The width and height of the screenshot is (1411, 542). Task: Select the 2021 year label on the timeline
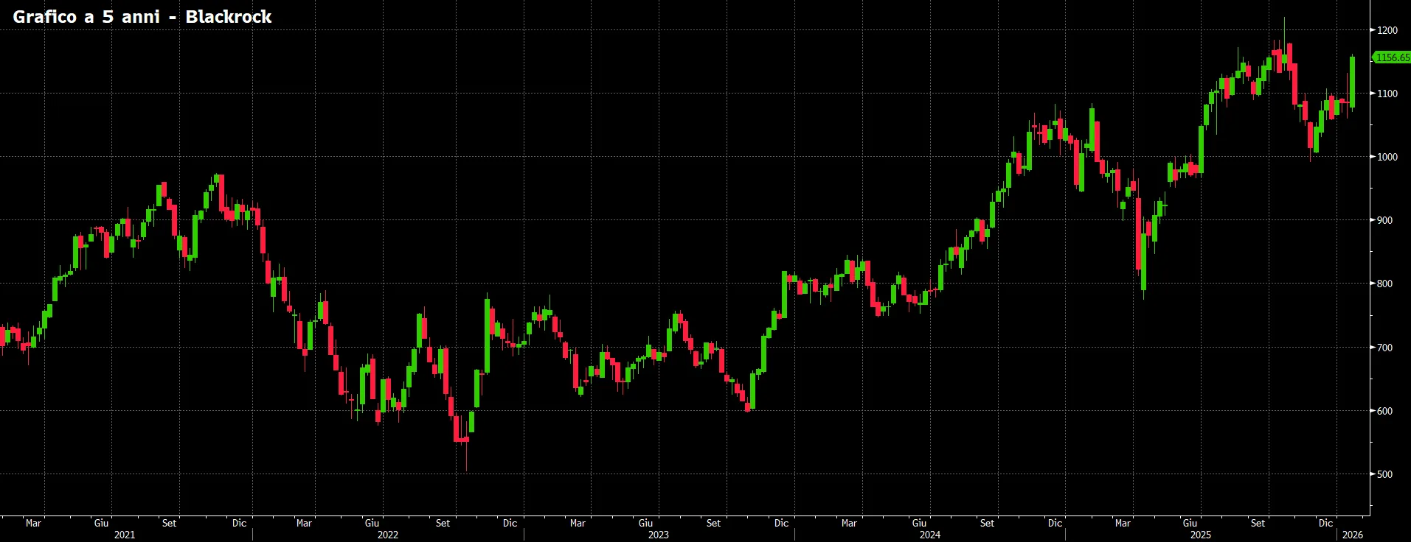pos(125,535)
